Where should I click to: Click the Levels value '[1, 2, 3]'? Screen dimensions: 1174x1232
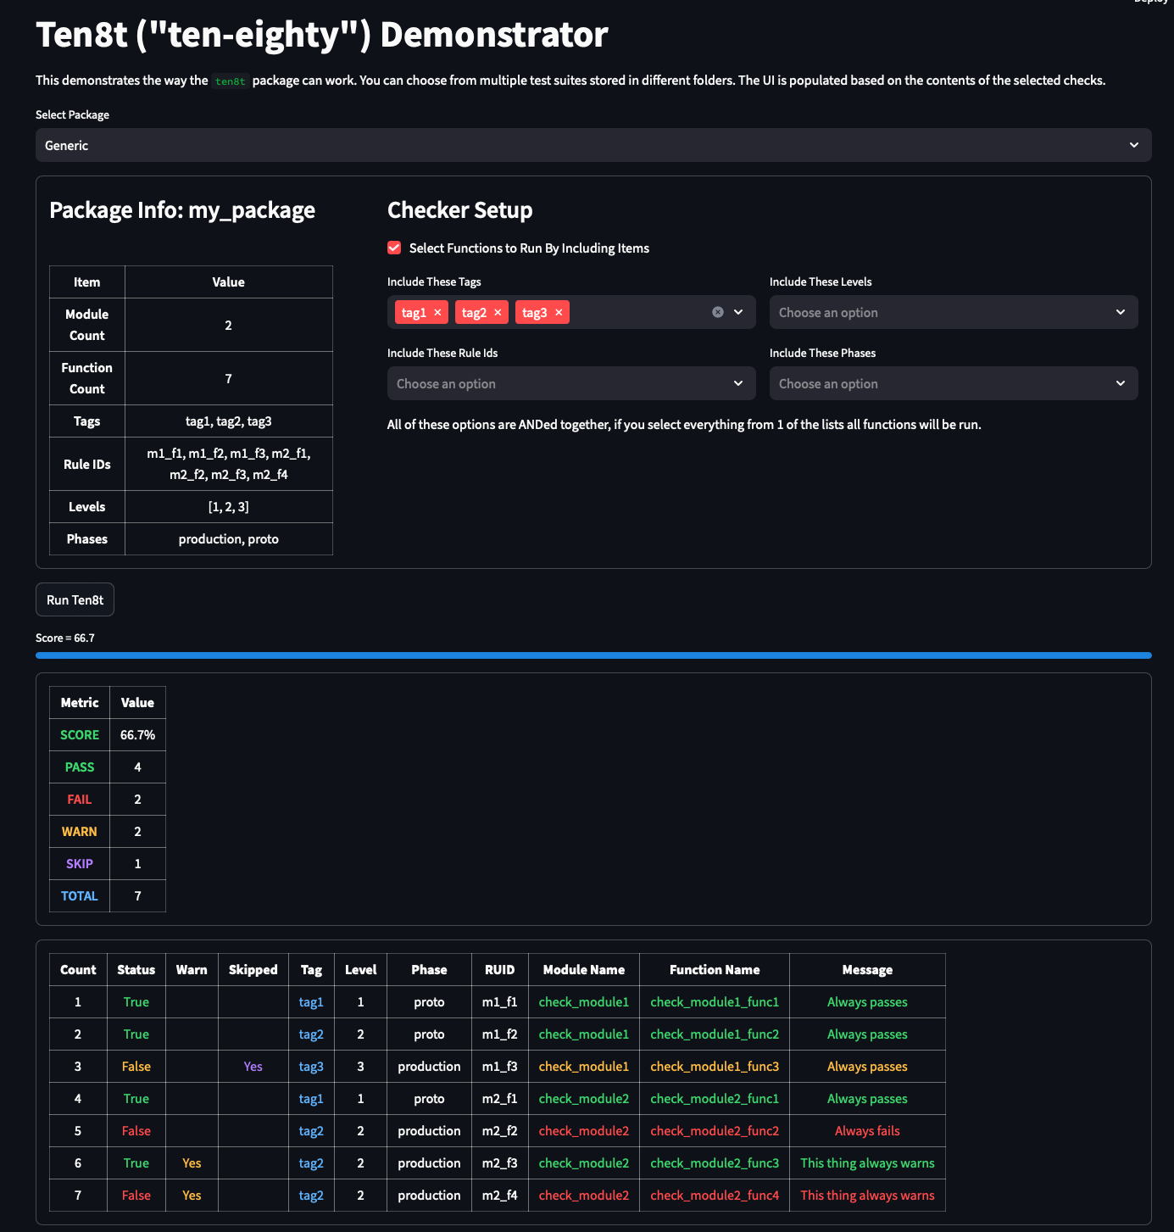point(229,507)
